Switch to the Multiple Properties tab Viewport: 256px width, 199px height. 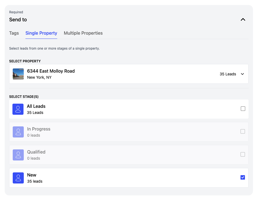pos(83,33)
